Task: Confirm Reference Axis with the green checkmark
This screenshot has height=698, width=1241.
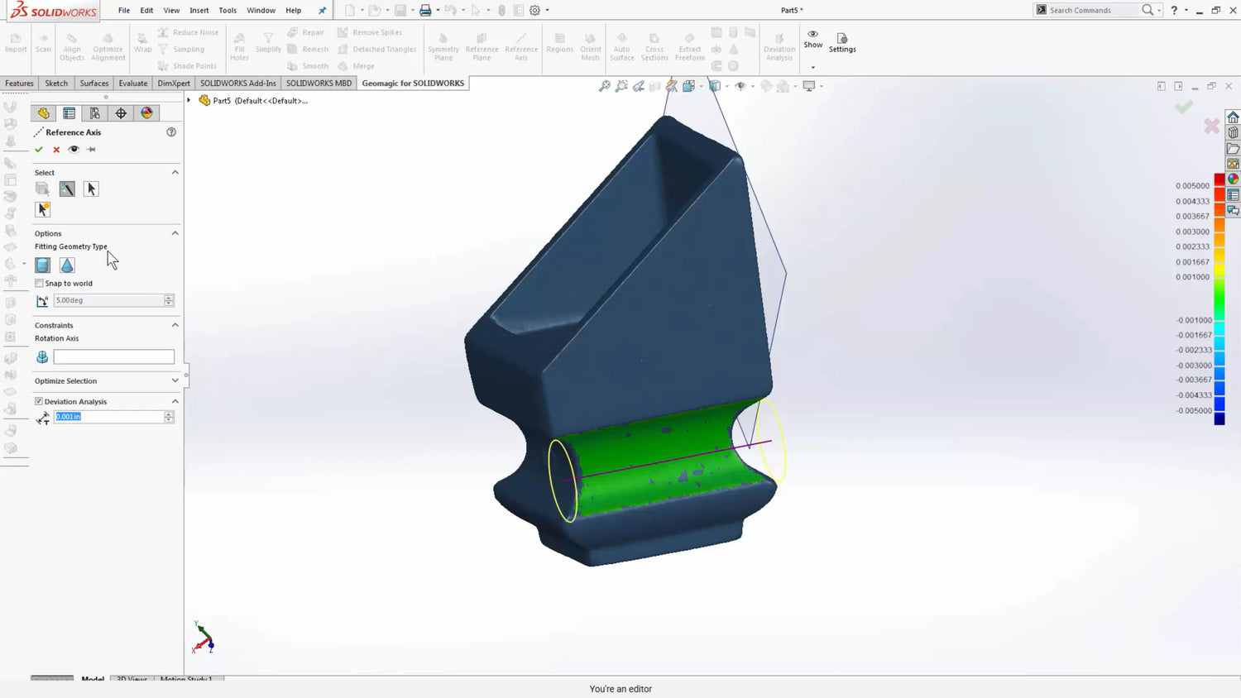Action: pyautogui.click(x=39, y=150)
